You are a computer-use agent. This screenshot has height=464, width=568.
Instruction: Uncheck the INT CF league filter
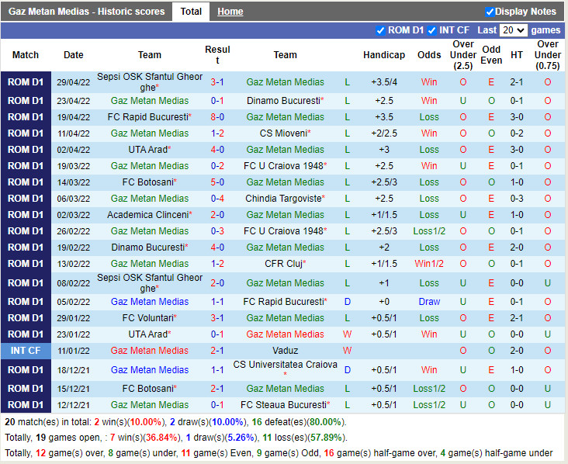click(431, 30)
